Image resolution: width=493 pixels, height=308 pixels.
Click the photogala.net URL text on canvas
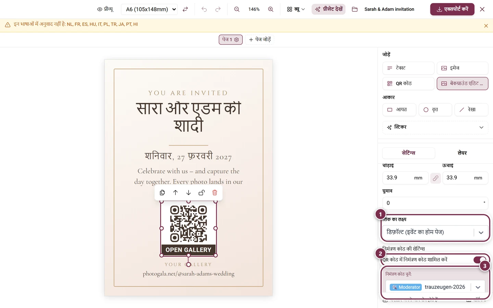click(189, 274)
